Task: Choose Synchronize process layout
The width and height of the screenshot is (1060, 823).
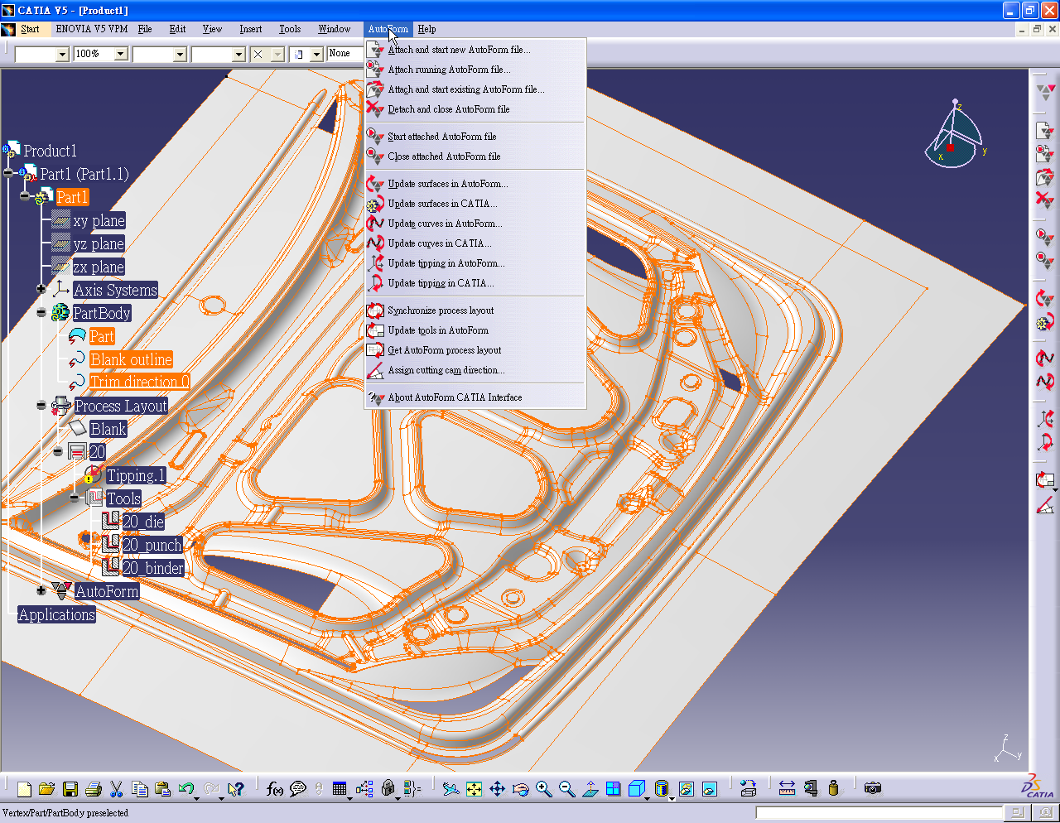Action: click(476, 310)
